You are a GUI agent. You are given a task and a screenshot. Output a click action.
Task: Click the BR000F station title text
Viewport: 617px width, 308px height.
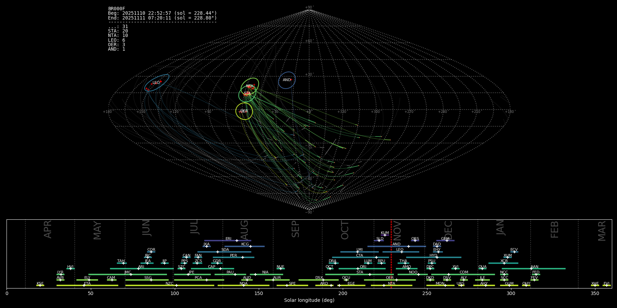117,9
